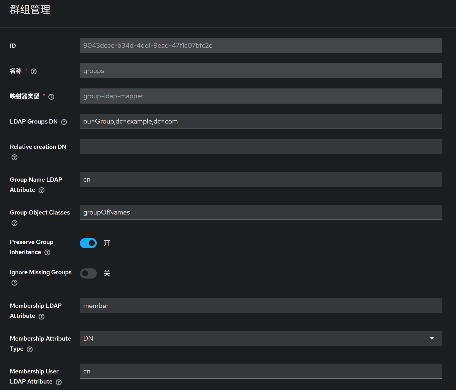Image resolution: width=456 pixels, height=390 pixels.
Task: Open help tooltip for LDAP Groups DN
Action: pos(64,122)
